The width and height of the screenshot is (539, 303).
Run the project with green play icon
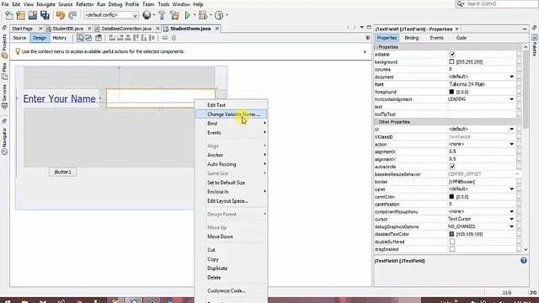[187, 15]
